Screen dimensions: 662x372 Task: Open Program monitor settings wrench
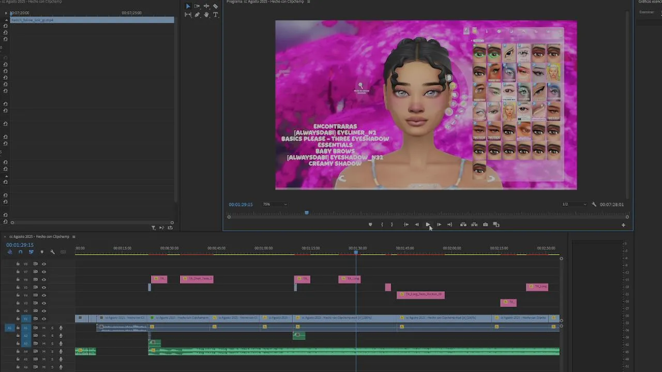click(x=594, y=204)
